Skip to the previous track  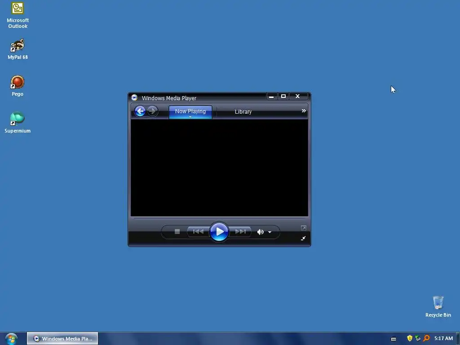tap(198, 232)
